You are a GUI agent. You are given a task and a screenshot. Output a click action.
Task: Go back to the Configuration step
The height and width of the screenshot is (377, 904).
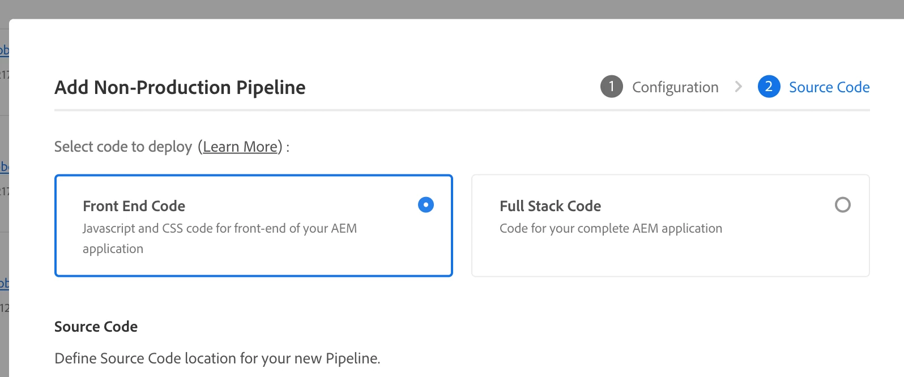(x=675, y=87)
